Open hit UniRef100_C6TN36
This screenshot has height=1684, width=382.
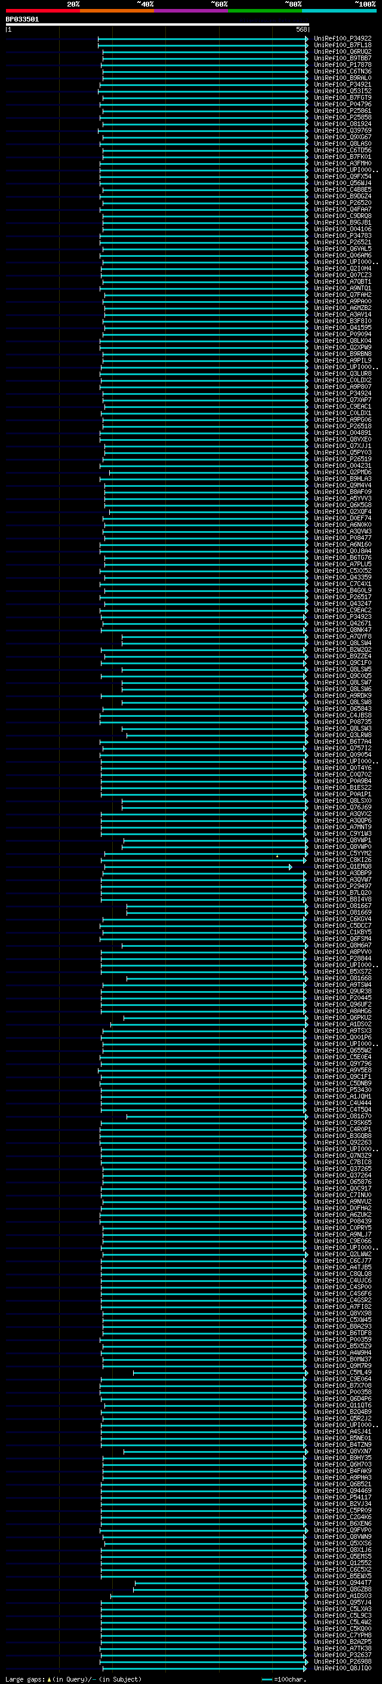click(x=342, y=71)
